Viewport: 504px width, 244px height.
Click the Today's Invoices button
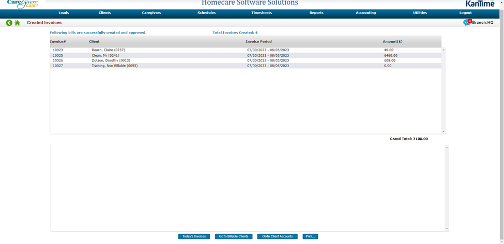point(194,236)
